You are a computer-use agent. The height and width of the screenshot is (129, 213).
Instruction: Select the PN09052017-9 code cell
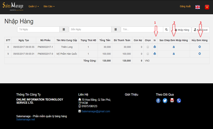pyautogui.click(x=45, y=54)
